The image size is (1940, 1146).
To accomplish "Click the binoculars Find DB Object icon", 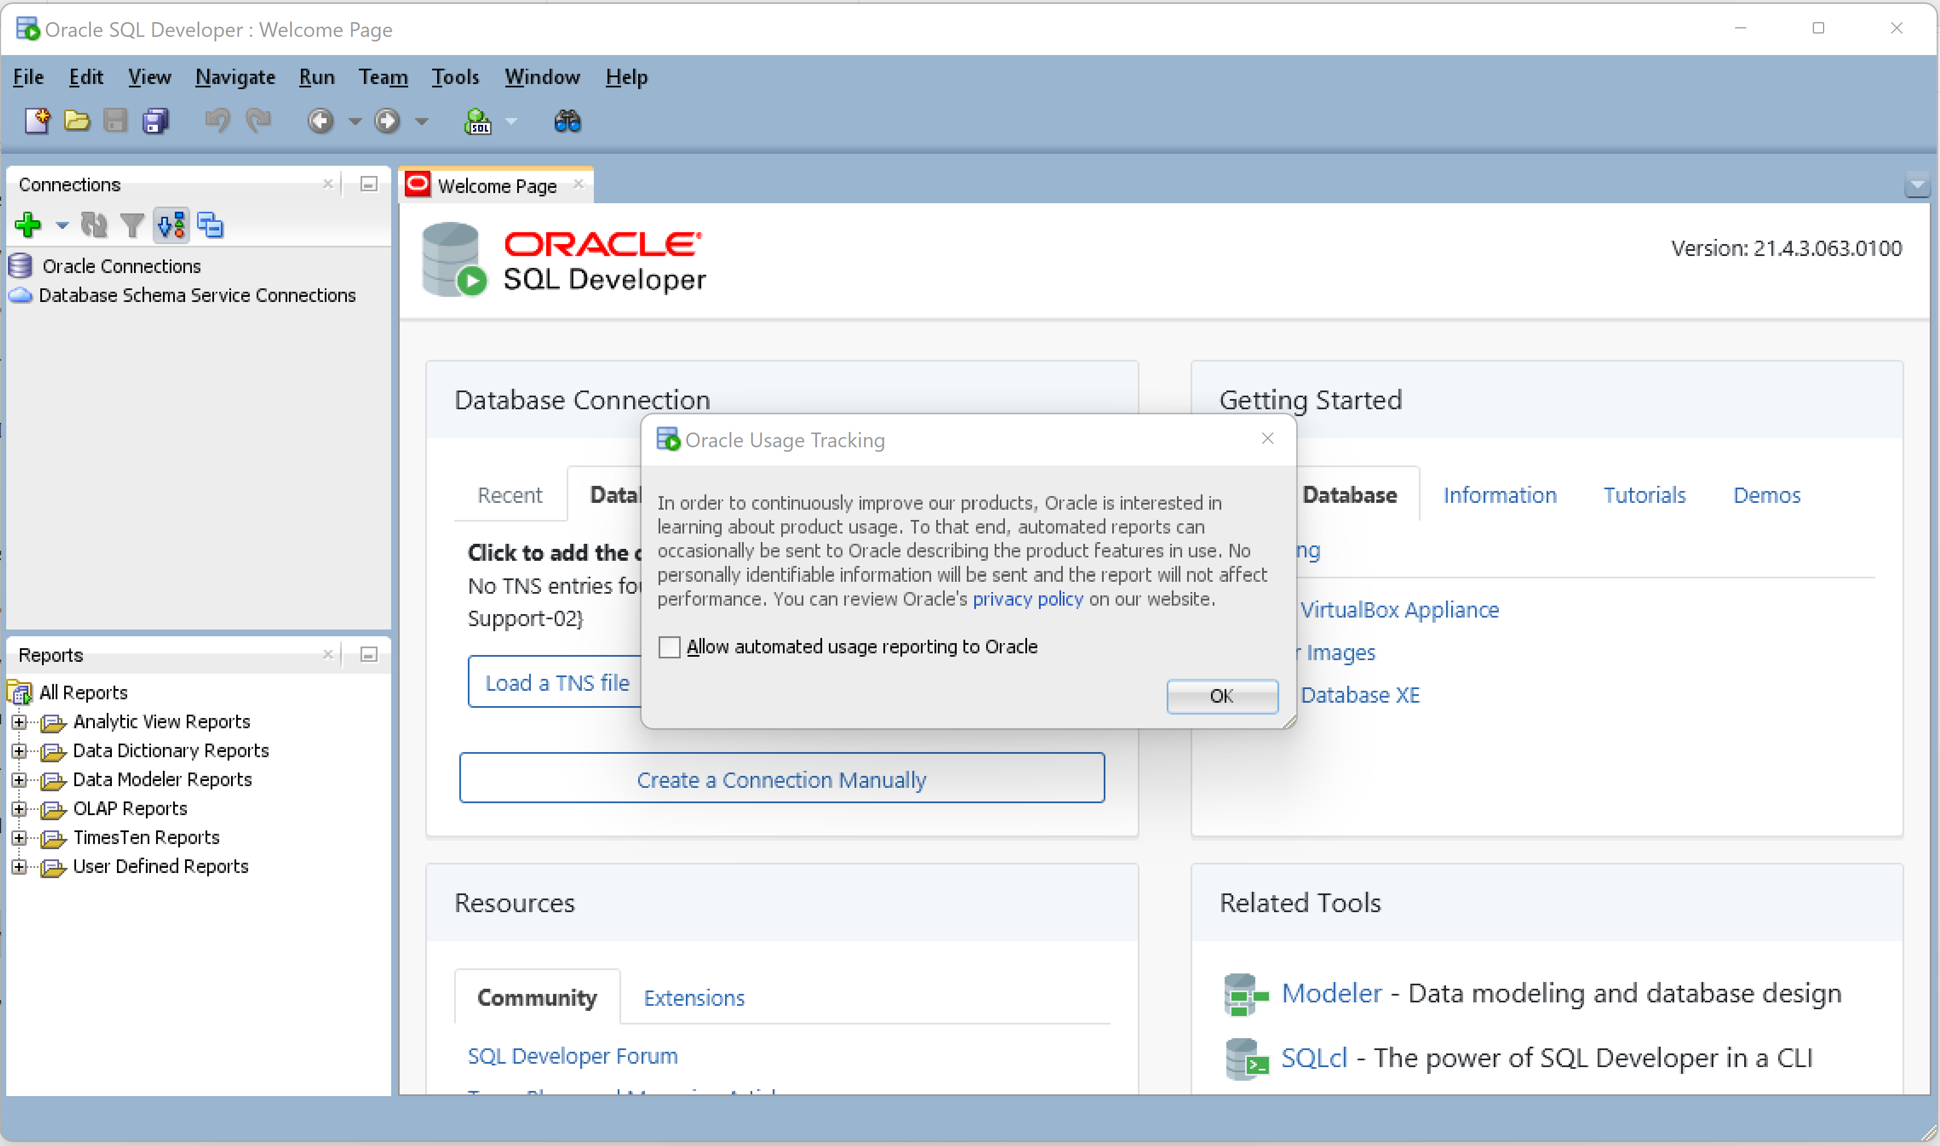I will pyautogui.click(x=568, y=121).
